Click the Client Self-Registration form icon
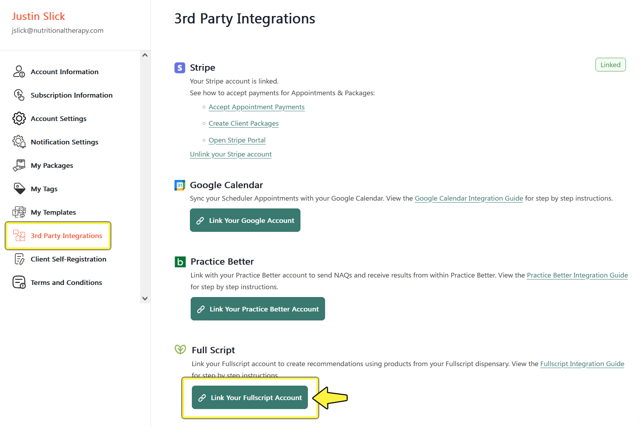 click(x=19, y=259)
